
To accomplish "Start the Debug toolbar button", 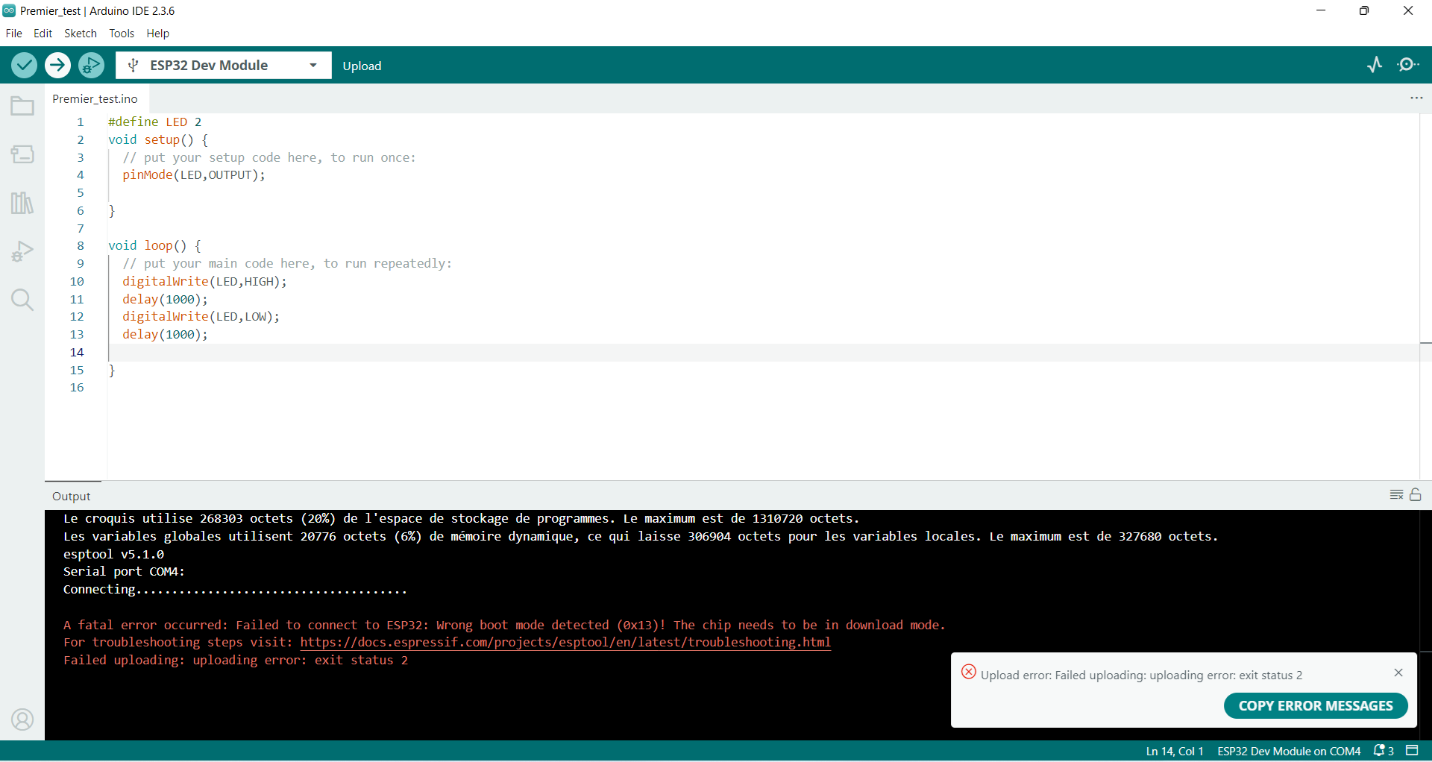I will (91, 66).
